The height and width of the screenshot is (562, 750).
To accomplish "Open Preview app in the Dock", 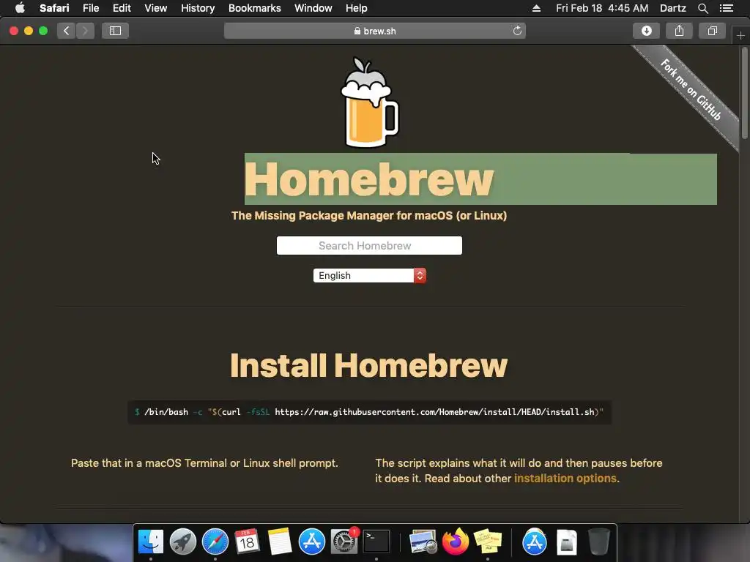I will click(423, 542).
